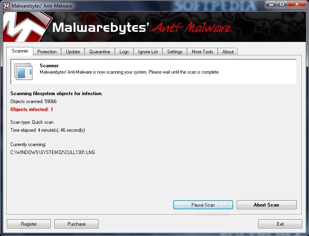Minimize the Malwarebytes window

pyautogui.click(x=271, y=4)
